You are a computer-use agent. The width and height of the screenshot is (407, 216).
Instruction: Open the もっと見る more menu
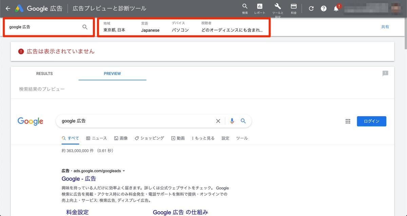click(x=203, y=138)
